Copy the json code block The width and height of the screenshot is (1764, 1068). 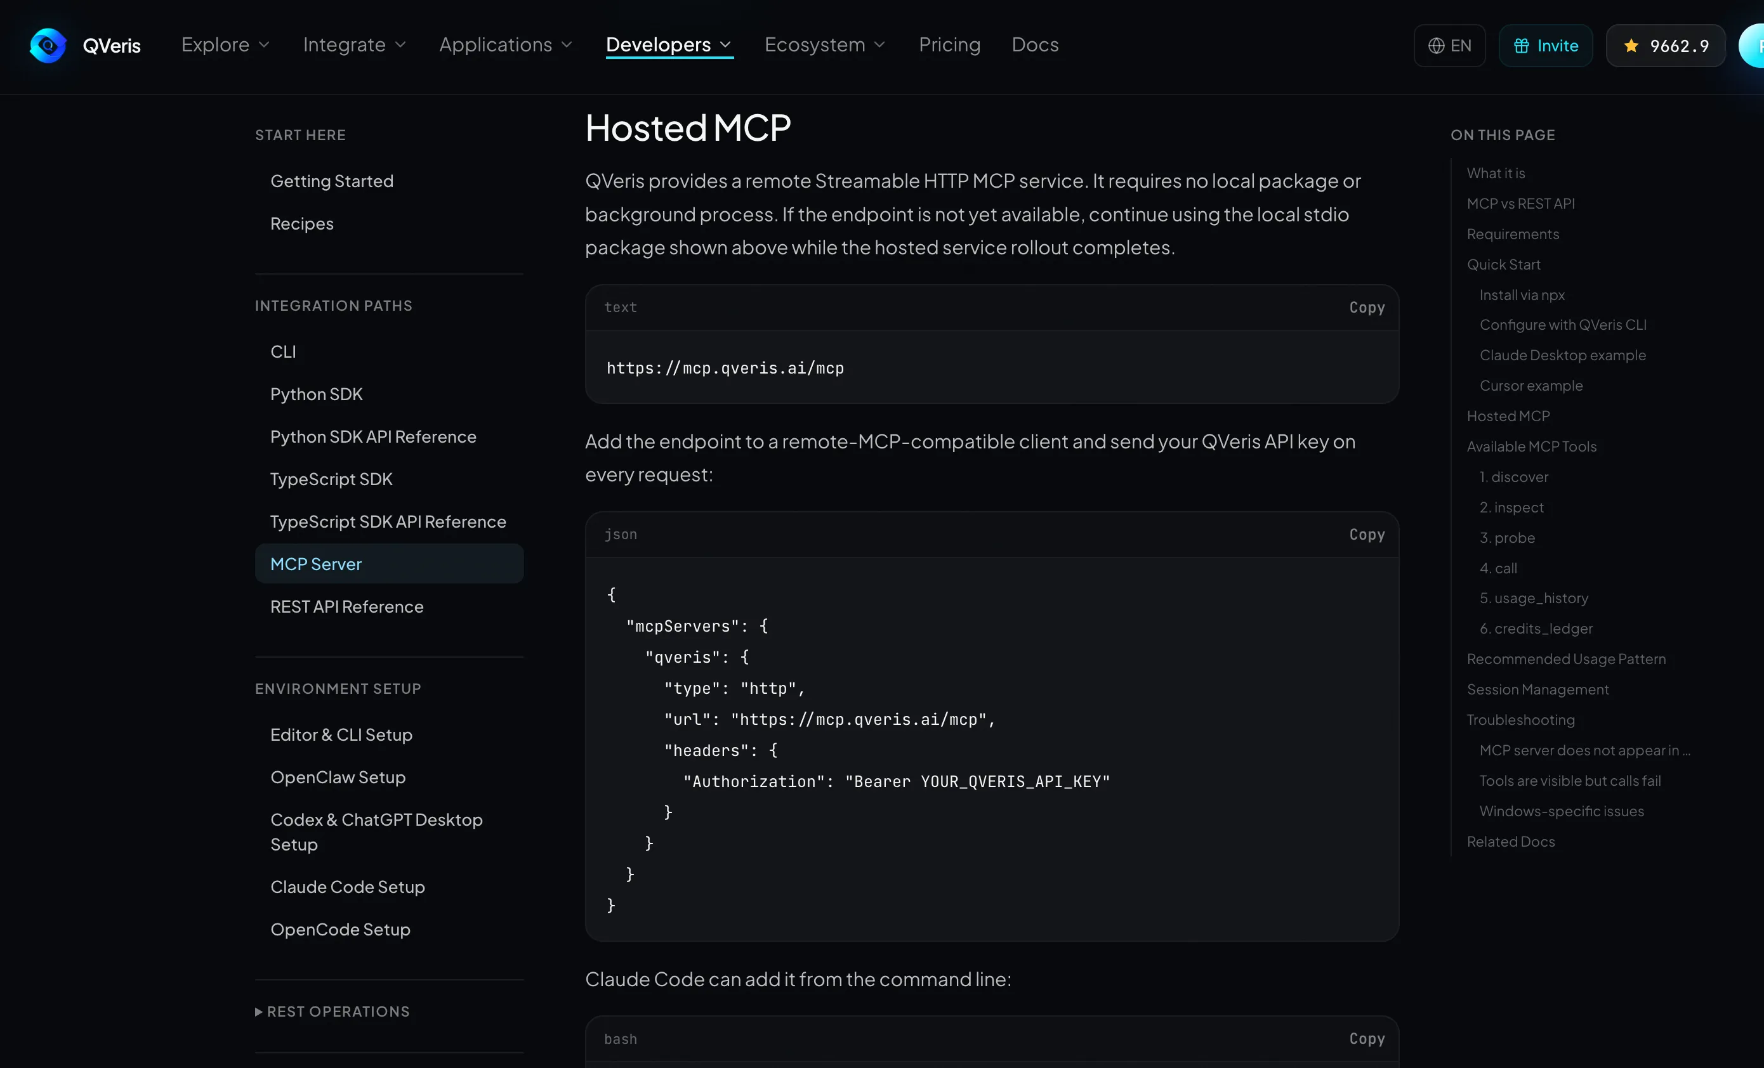click(x=1367, y=535)
